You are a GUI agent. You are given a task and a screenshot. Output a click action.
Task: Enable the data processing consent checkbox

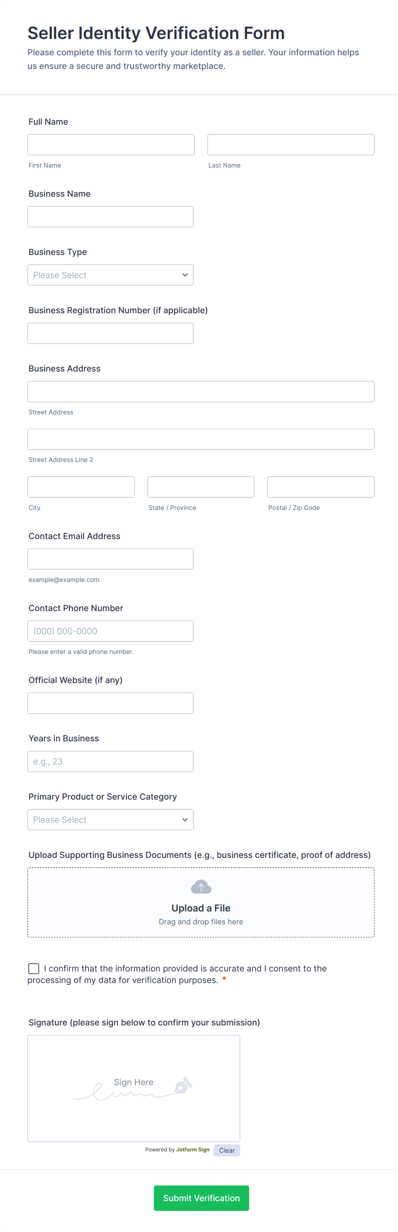coord(33,968)
